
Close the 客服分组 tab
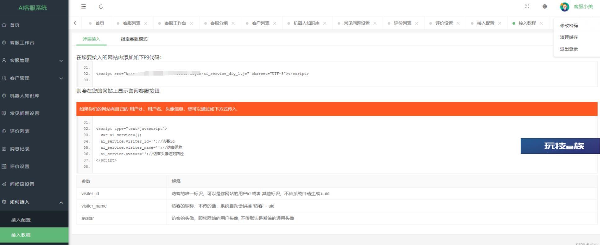233,23
